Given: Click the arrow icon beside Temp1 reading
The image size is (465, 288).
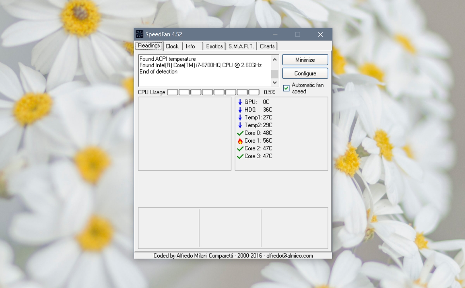Looking at the screenshot, I should (x=240, y=117).
